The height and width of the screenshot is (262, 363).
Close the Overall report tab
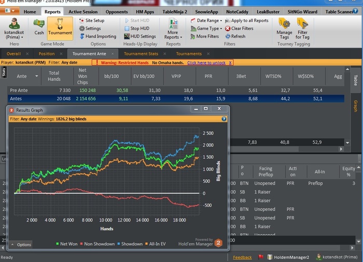[27, 54]
